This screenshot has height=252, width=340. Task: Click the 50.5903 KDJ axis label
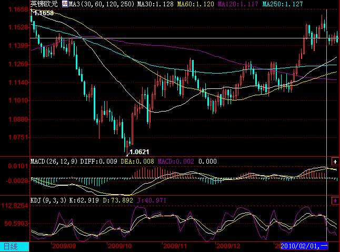click(16, 223)
